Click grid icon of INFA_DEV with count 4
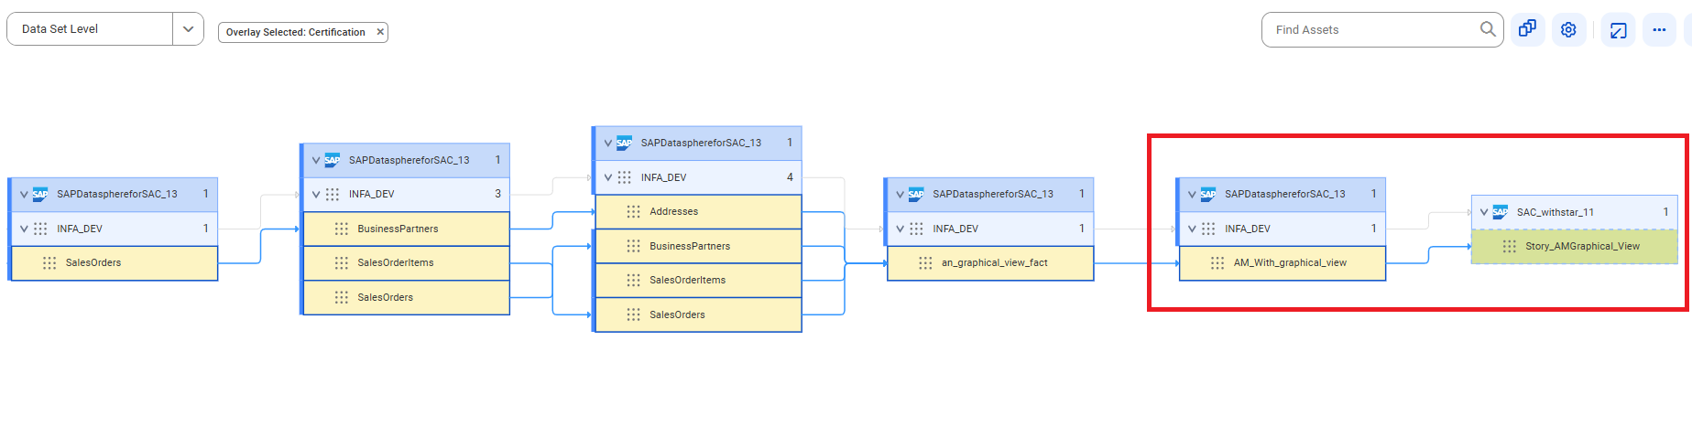The width and height of the screenshot is (1692, 437). point(624,177)
